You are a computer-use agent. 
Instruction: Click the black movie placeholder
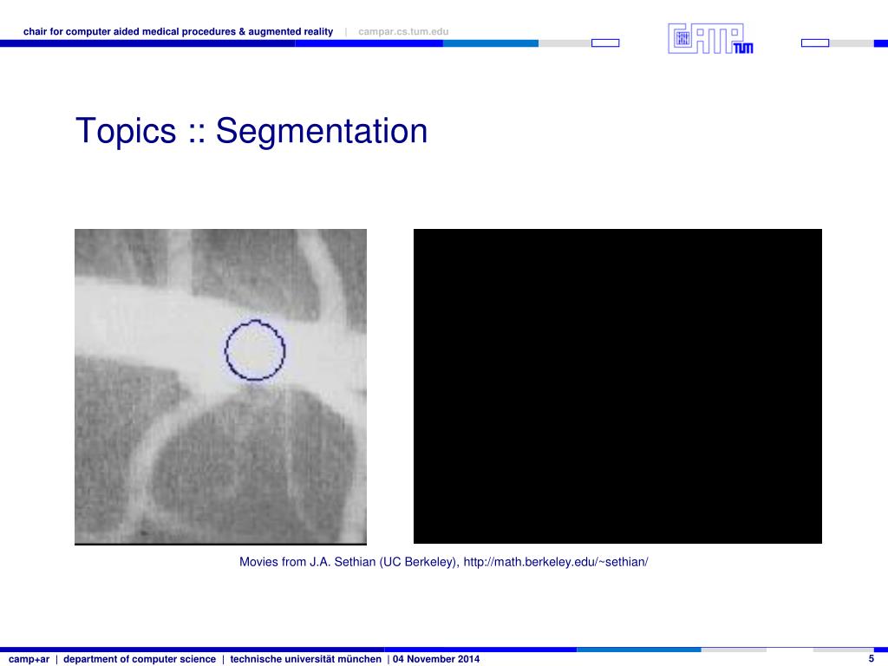coord(617,386)
